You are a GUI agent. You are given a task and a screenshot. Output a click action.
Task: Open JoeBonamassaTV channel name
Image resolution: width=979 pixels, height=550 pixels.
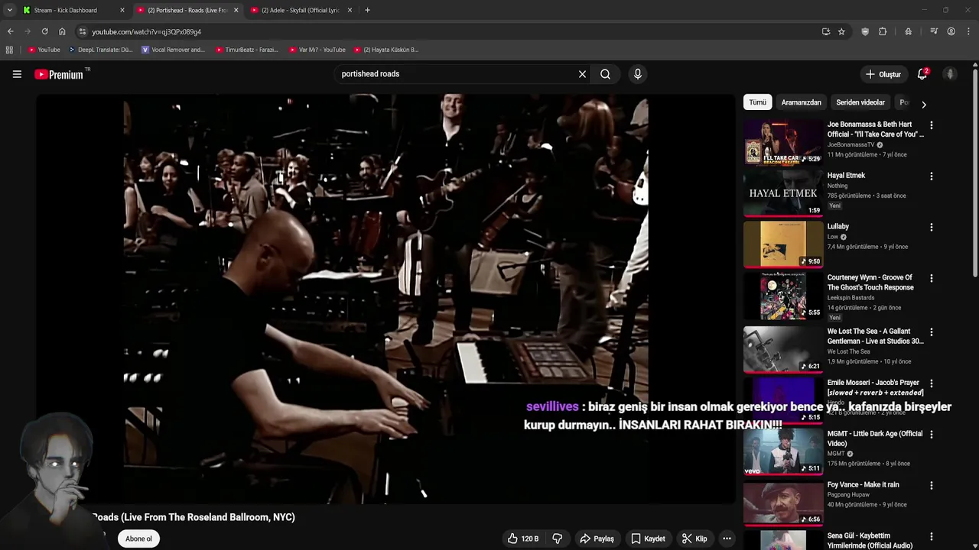[x=851, y=144]
